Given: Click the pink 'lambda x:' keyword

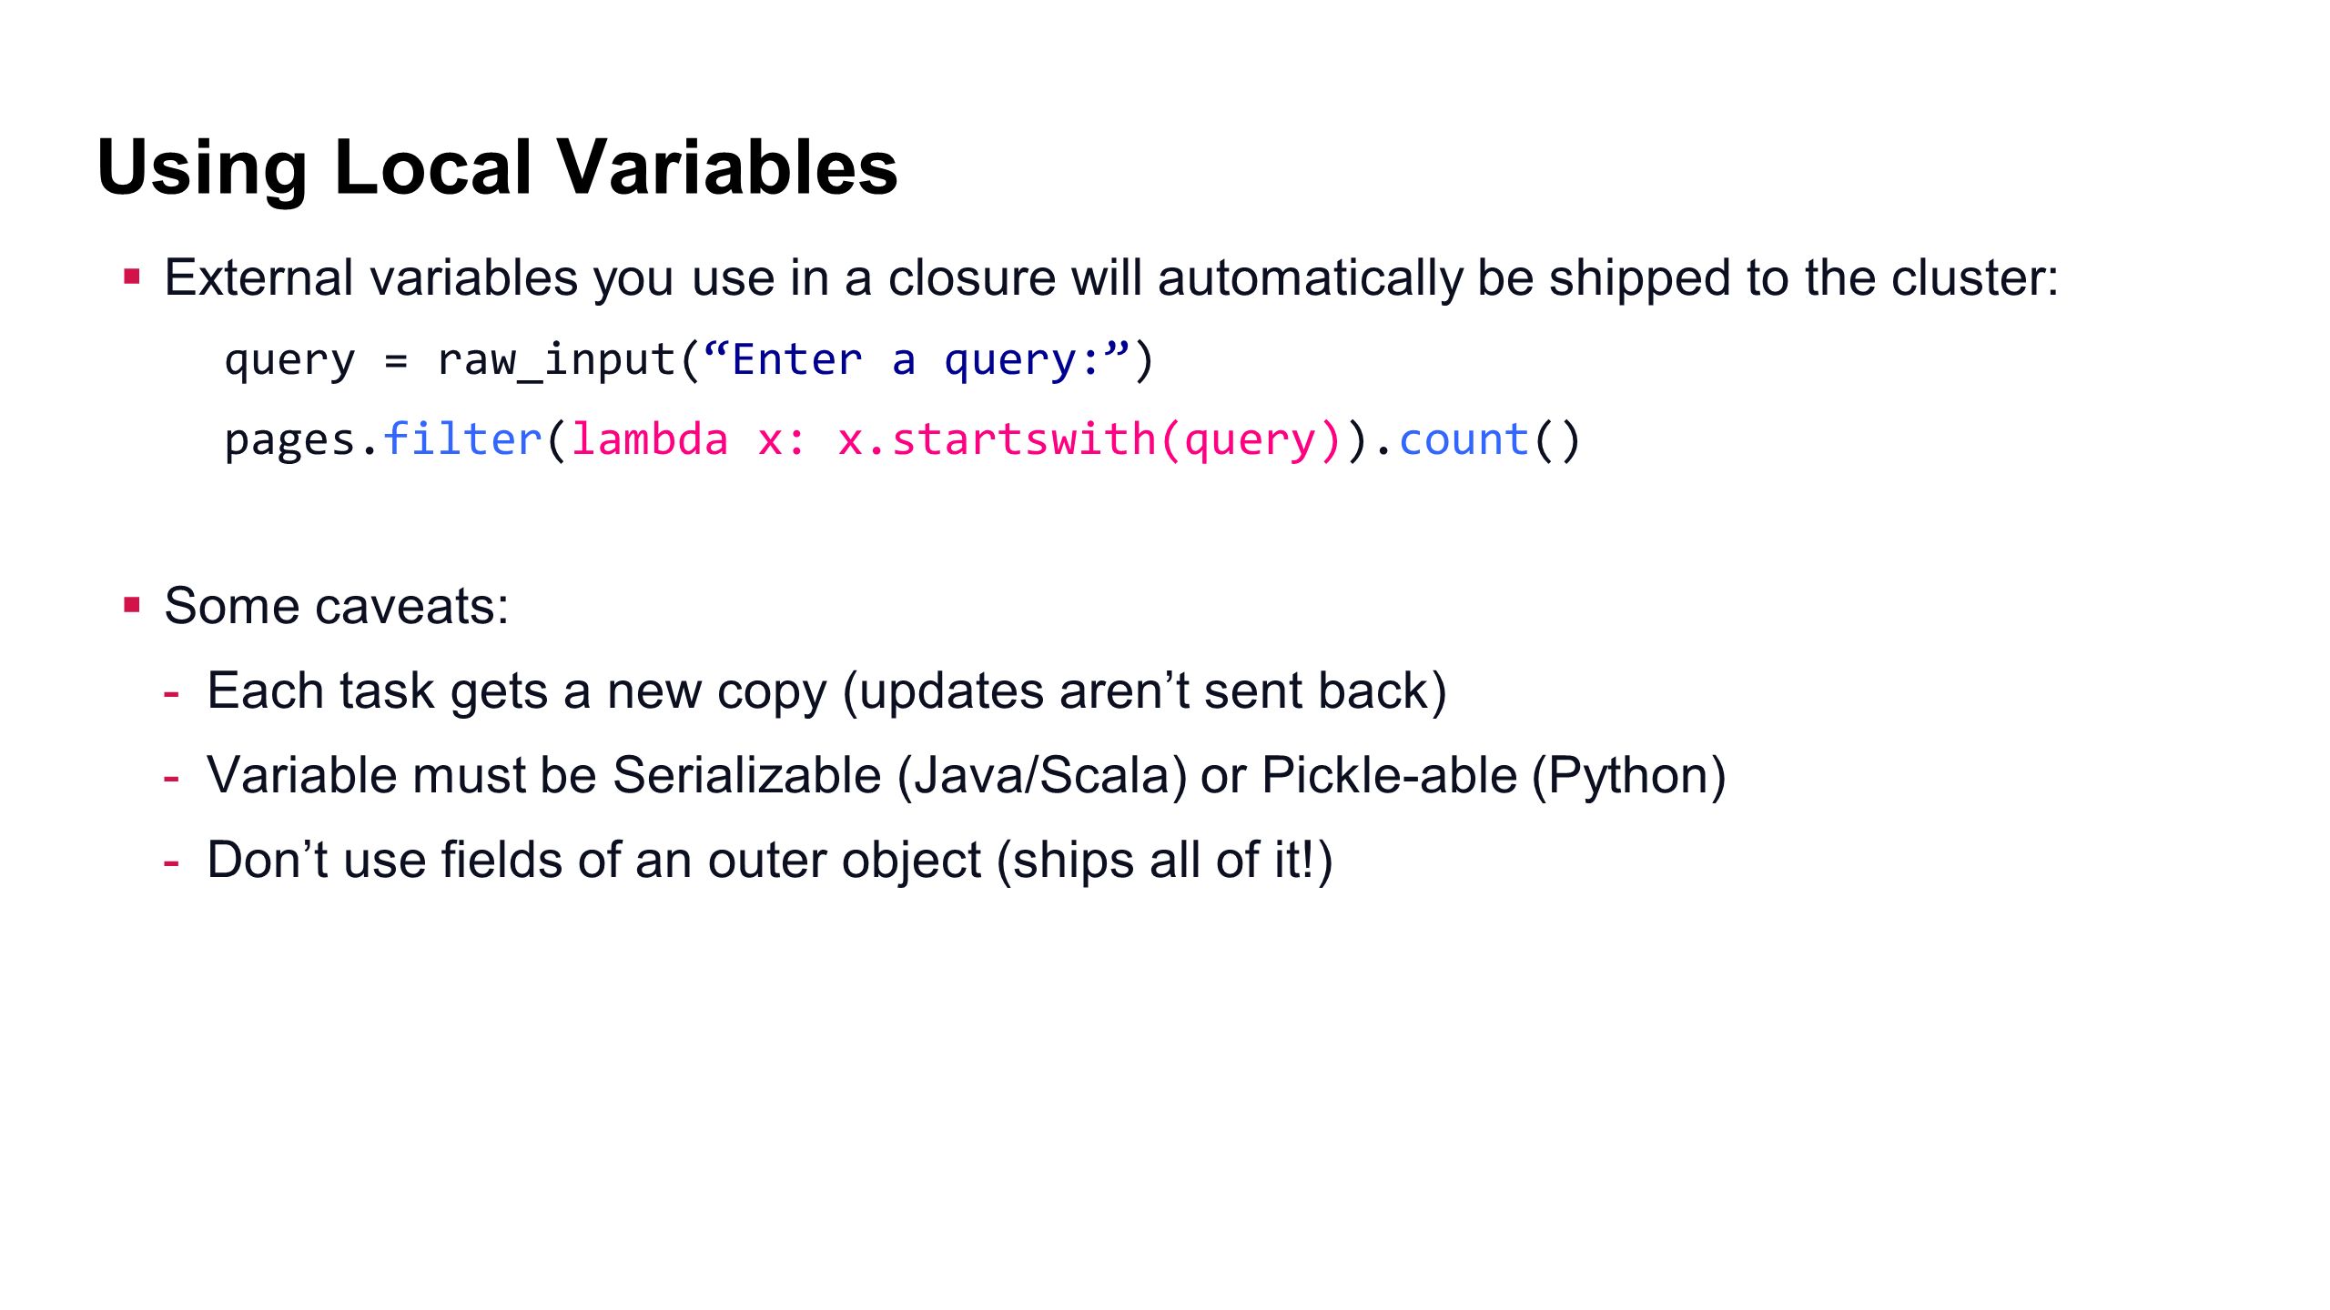Looking at the screenshot, I should coord(688,439).
